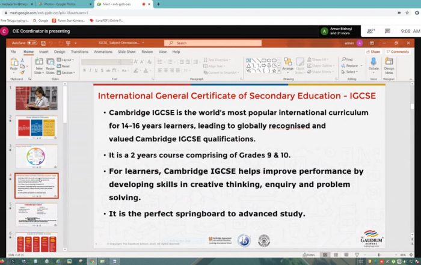
Task: Toggle Align Left paragraph alignment
Action: coord(160,70)
